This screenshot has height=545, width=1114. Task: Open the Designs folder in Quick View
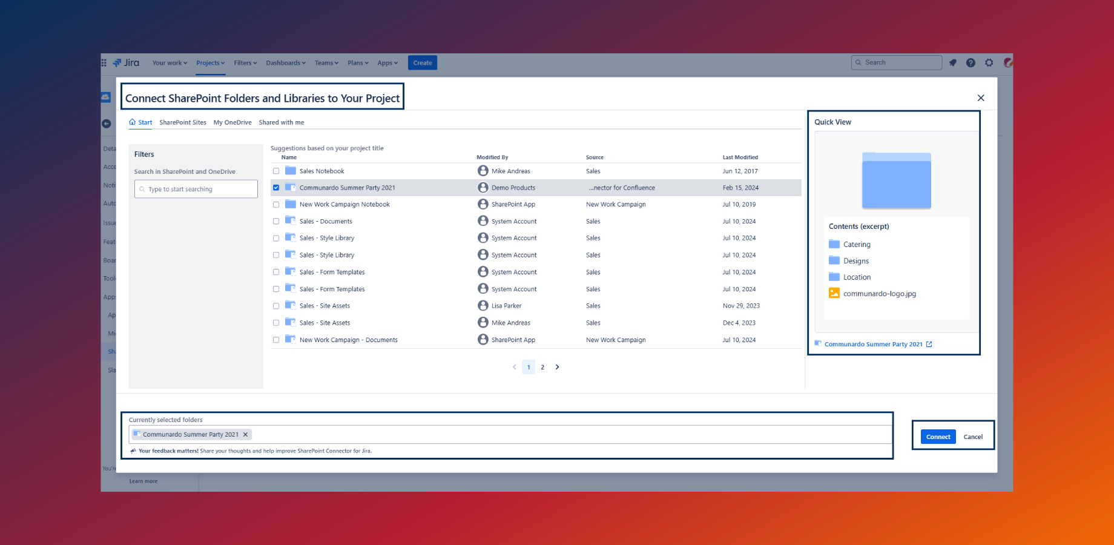coord(849,260)
